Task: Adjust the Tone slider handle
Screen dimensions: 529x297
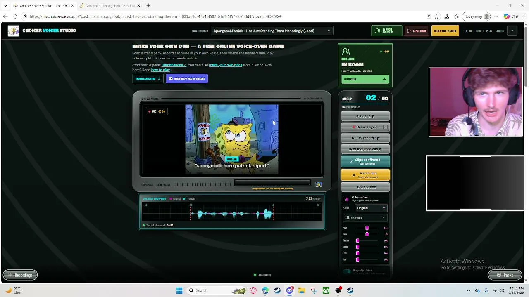Action: tap(367, 234)
